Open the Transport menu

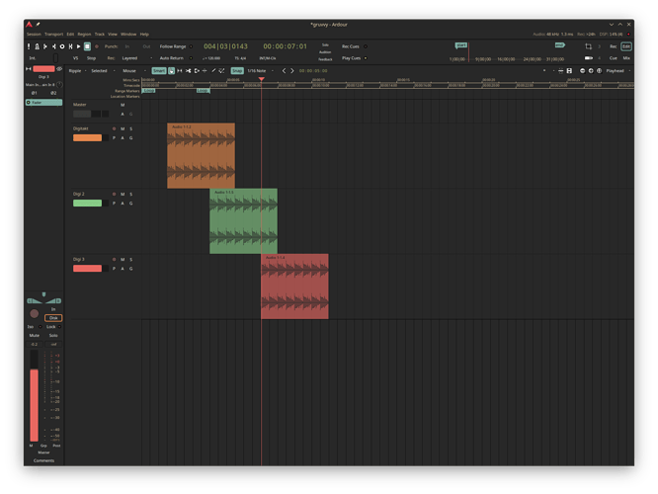(x=55, y=34)
